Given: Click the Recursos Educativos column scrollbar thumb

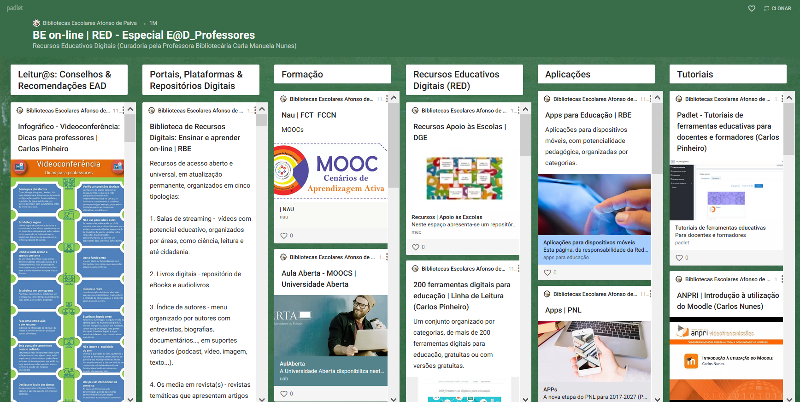Looking at the screenshot, I should pos(525,135).
